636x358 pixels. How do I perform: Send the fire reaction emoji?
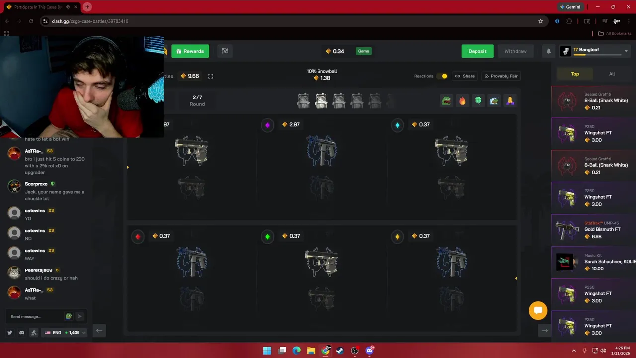(x=462, y=101)
